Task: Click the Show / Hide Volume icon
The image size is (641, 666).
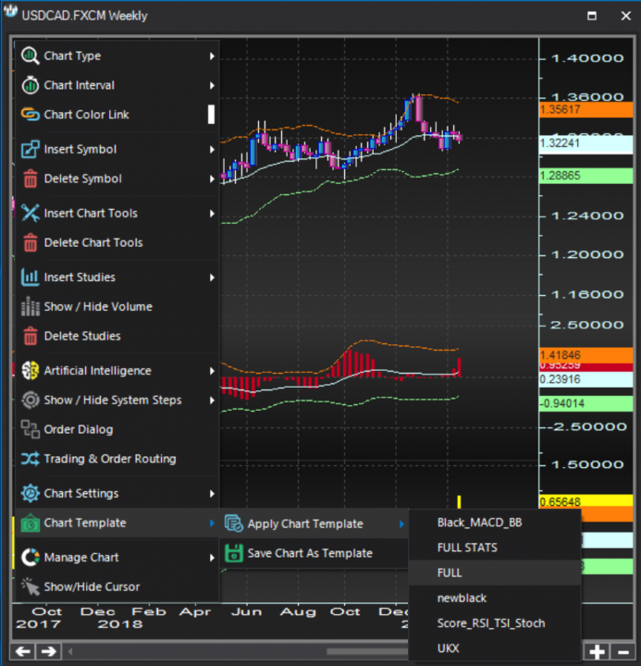Action: coord(31,306)
